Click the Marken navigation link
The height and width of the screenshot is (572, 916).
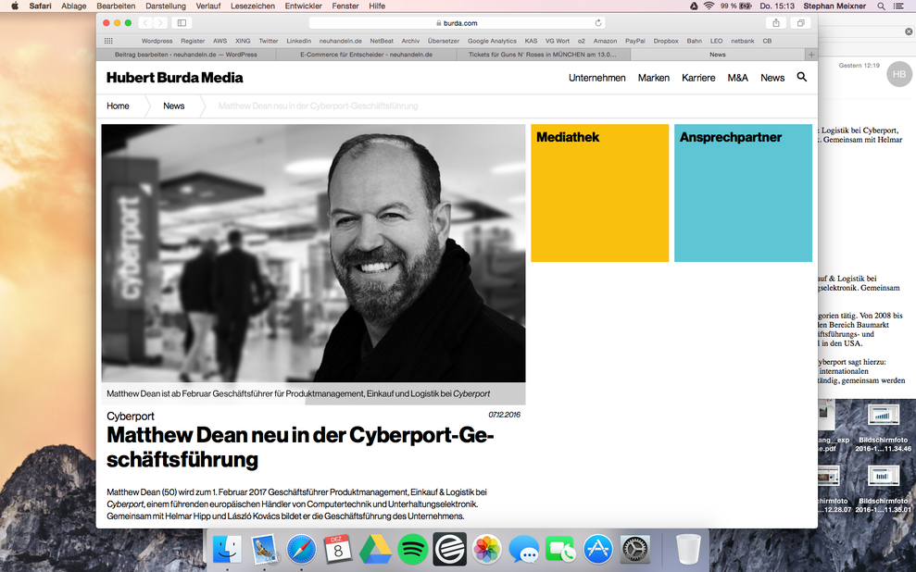click(x=654, y=78)
